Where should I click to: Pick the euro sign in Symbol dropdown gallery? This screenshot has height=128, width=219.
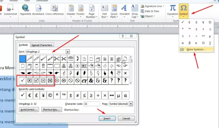pyautogui.click(x=189, y=22)
